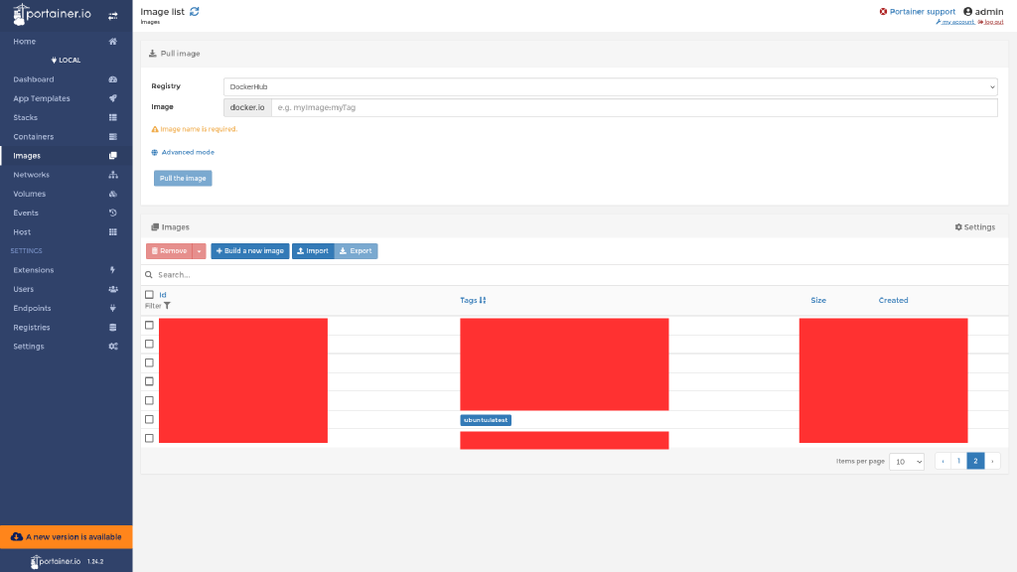Check the last image row checkbox
Screen dimensions: 1017x572
coord(149,438)
